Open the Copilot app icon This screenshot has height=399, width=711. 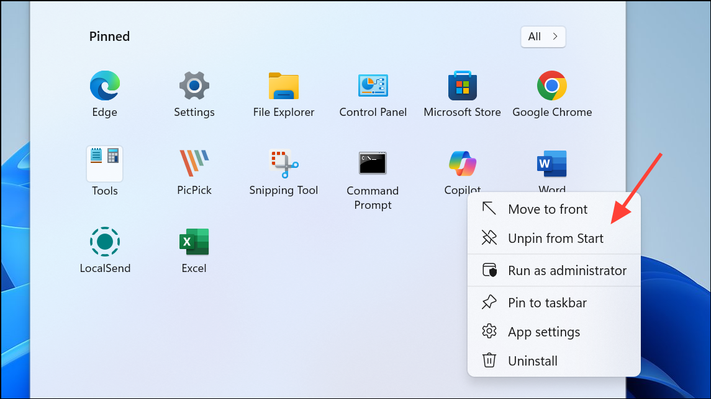[x=462, y=164]
